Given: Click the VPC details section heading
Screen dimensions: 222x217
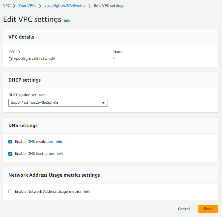Looking at the screenshot, I should tap(21, 37).
